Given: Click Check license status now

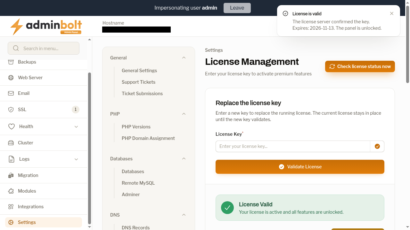Looking at the screenshot, I should (360, 66).
